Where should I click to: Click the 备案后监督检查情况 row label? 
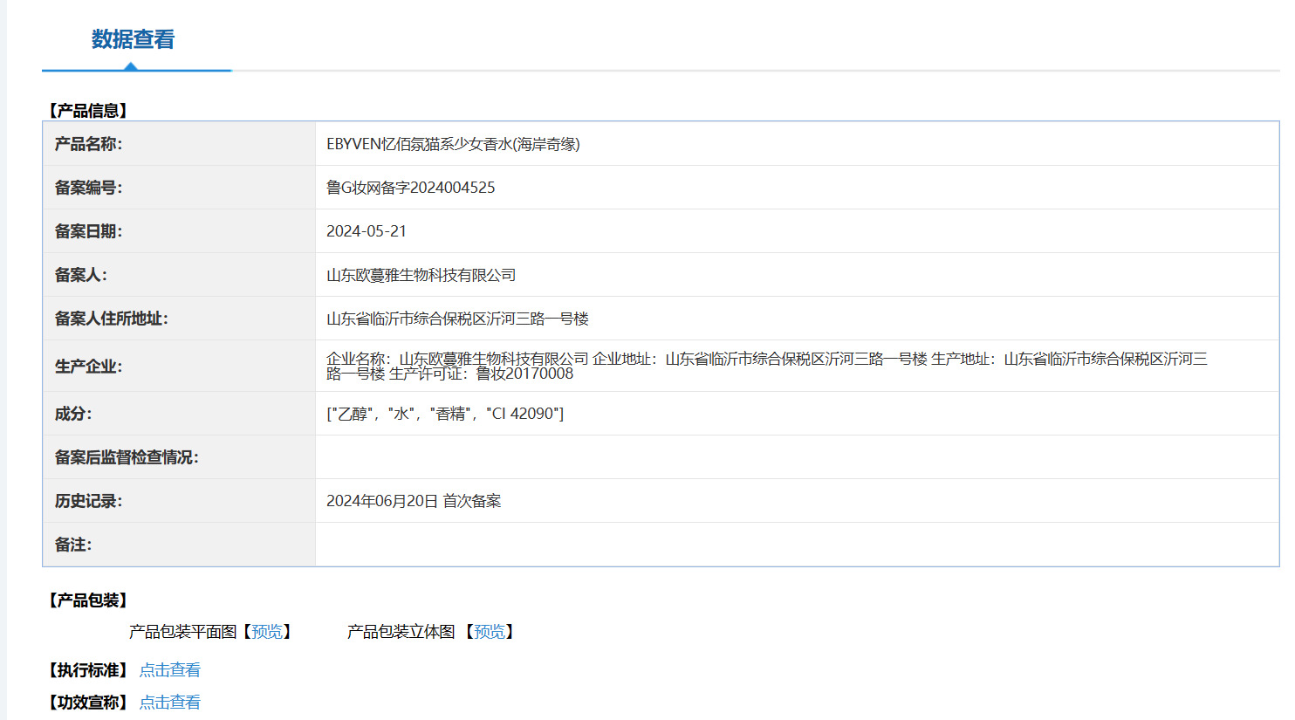(127, 457)
